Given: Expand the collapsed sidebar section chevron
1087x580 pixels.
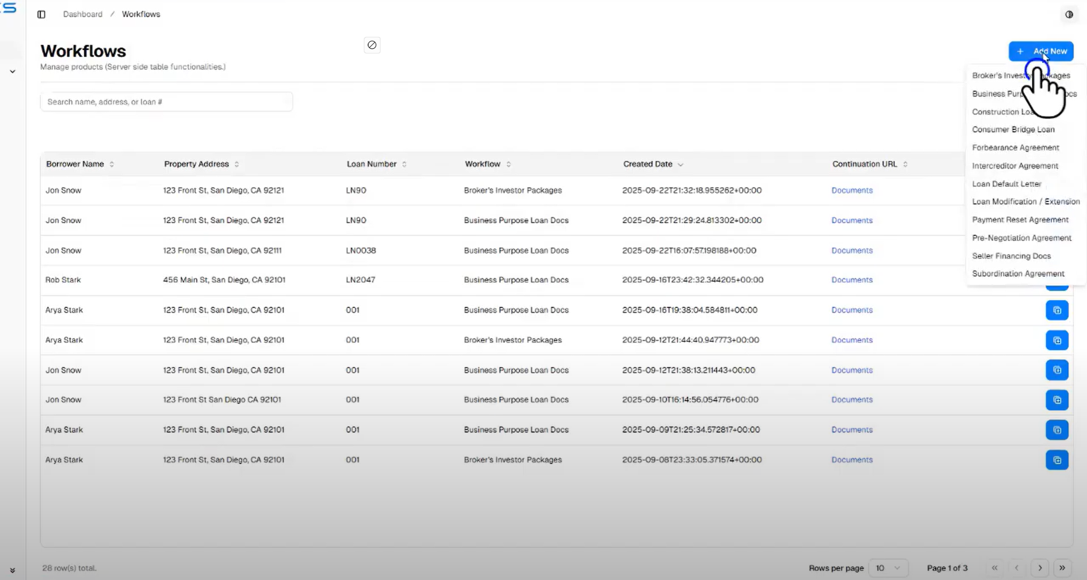Looking at the screenshot, I should click(12, 71).
